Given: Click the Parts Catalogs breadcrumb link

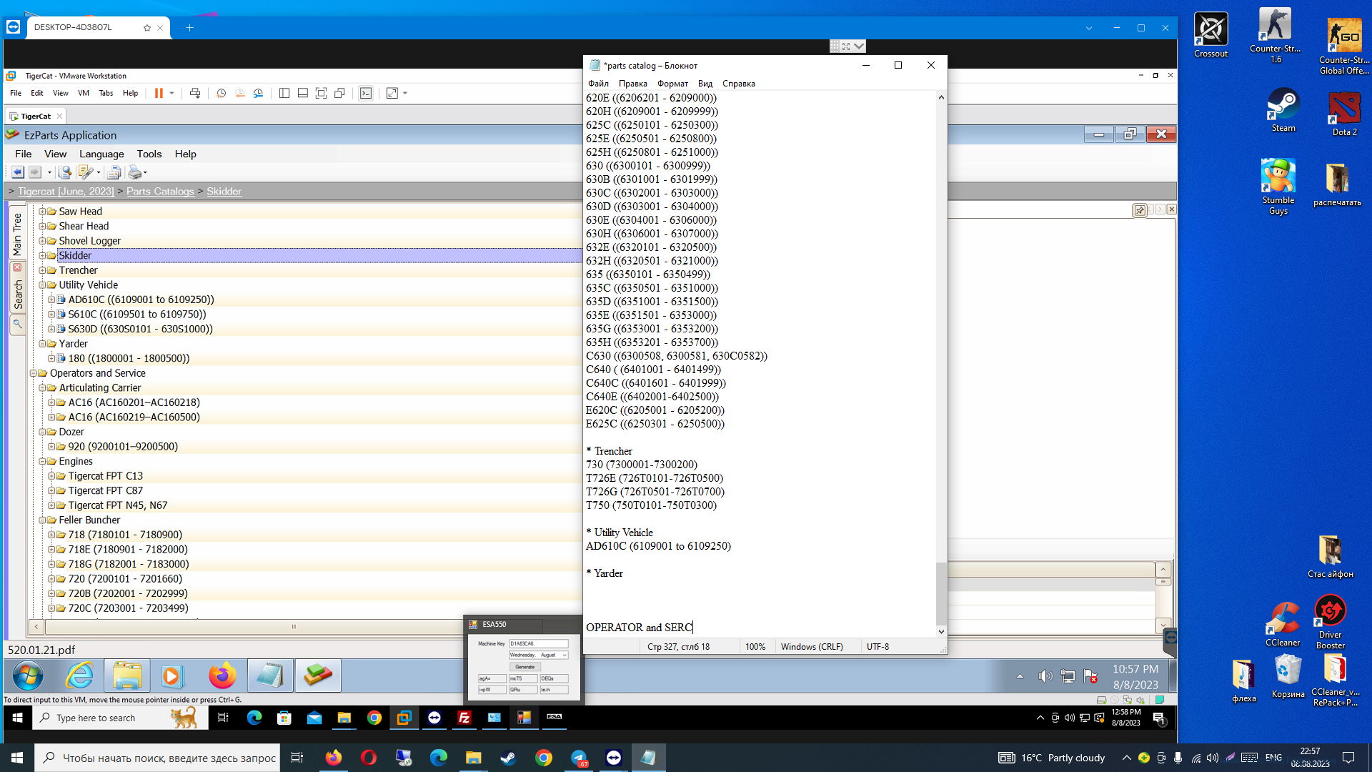Looking at the screenshot, I should pos(160,192).
